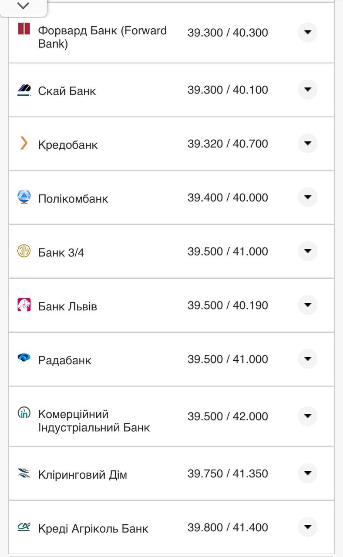Image resolution: width=343 pixels, height=557 pixels.
Task: Show details for Радабанк row
Action: [x=308, y=359]
